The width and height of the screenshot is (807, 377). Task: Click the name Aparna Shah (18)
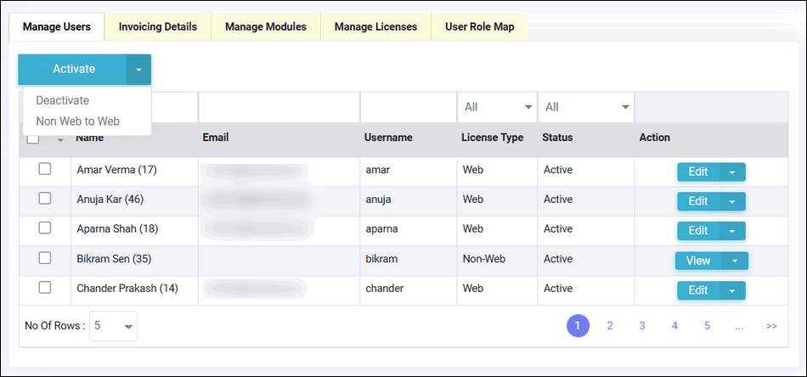[x=117, y=229]
